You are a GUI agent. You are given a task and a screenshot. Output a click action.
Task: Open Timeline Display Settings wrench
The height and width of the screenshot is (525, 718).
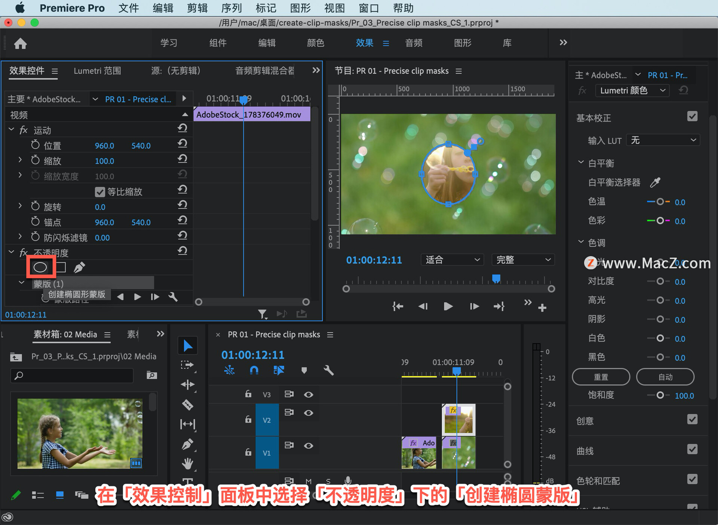tap(328, 370)
